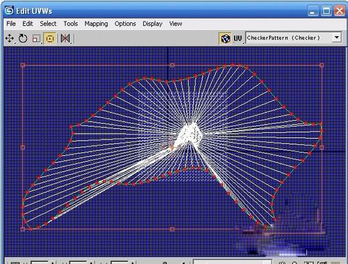Open the Mapping menu
This screenshot has height=264, width=348.
[x=96, y=24]
